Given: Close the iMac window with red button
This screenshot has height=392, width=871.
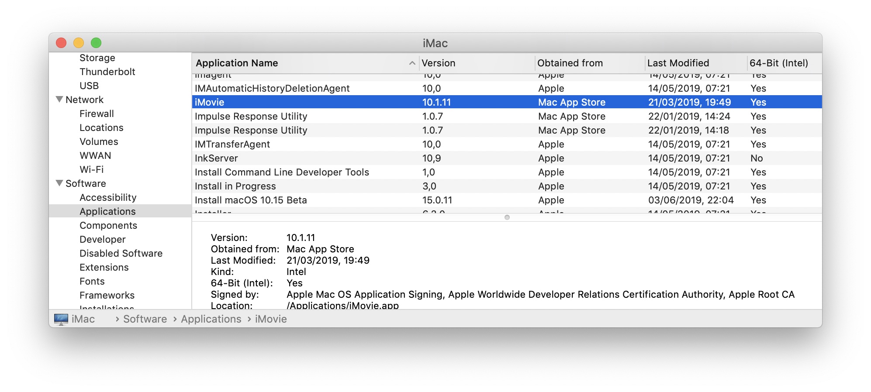Looking at the screenshot, I should click(x=61, y=43).
